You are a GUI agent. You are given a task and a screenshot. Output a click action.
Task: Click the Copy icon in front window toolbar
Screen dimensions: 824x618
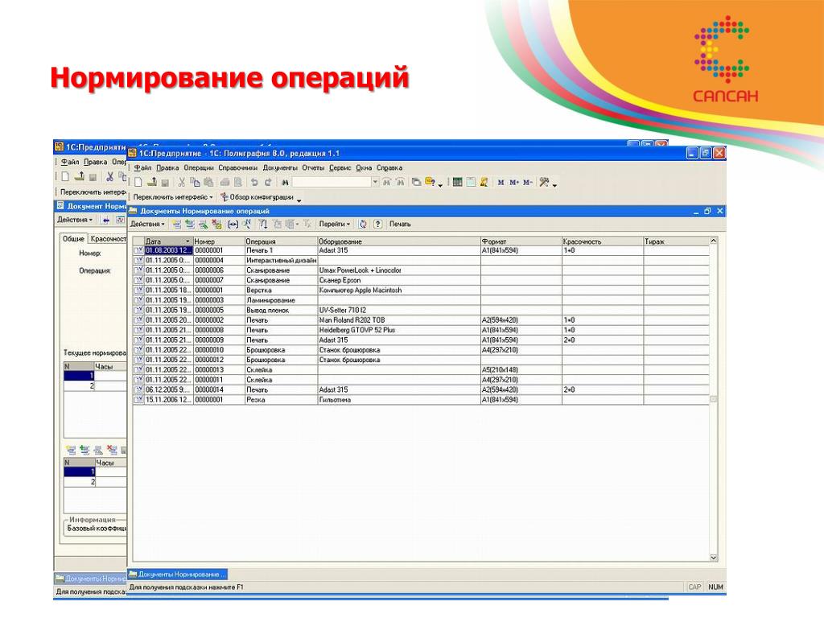coord(195,183)
